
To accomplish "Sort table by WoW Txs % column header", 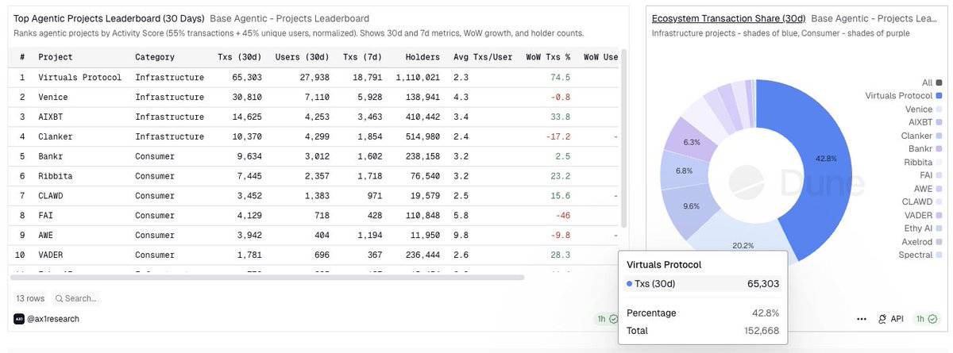I will 548,57.
